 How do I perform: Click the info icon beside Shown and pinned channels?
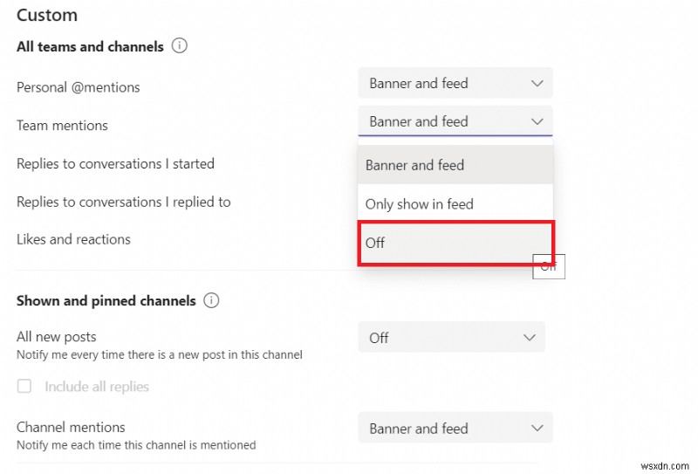(x=211, y=300)
